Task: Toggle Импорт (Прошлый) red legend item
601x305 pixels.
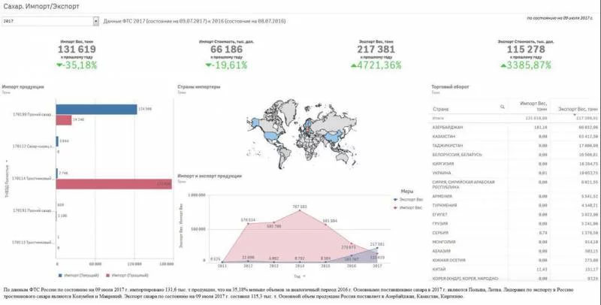Action: [x=109, y=276]
